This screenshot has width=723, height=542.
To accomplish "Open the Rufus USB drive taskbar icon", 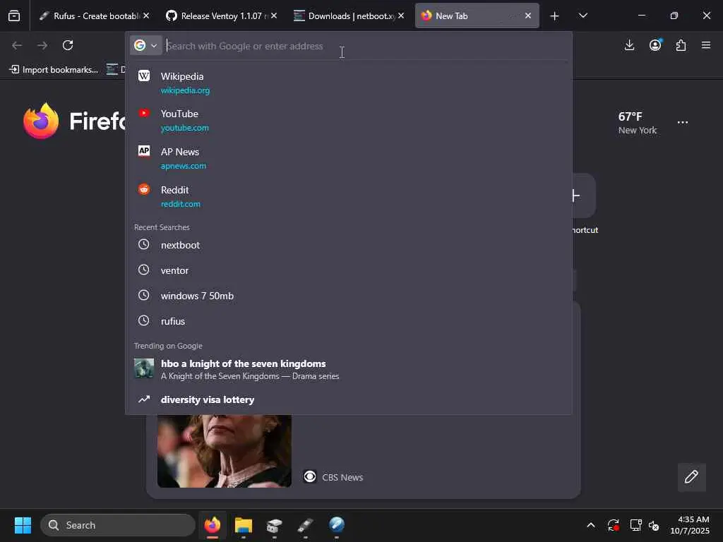I will [305, 525].
